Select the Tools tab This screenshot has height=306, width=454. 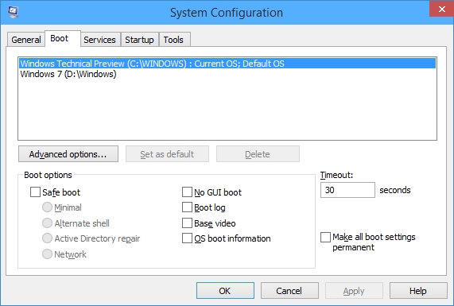(173, 40)
